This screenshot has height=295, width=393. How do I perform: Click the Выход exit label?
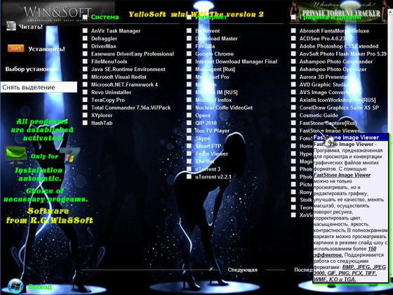(40, 287)
